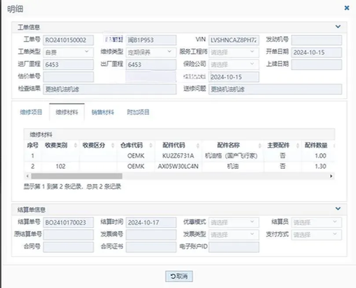This screenshot has height=288, width=356.
Task: Switch to the 维修项目 tab
Action: [31, 112]
